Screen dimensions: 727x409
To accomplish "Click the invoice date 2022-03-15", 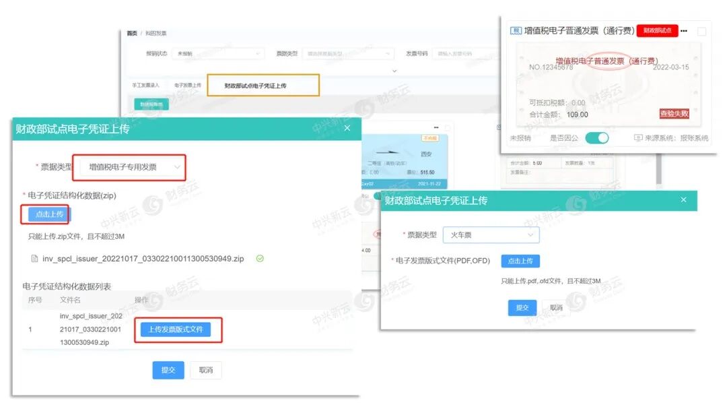I will pyautogui.click(x=671, y=67).
